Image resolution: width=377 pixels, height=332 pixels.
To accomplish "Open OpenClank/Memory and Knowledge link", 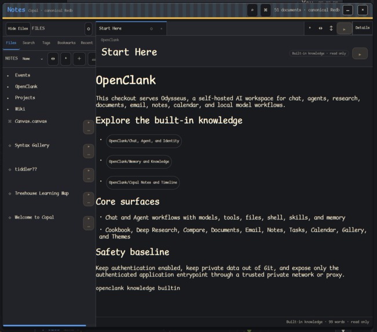I will click(139, 162).
